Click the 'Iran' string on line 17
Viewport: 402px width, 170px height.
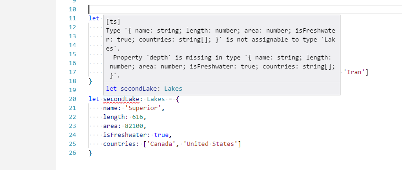point(354,72)
